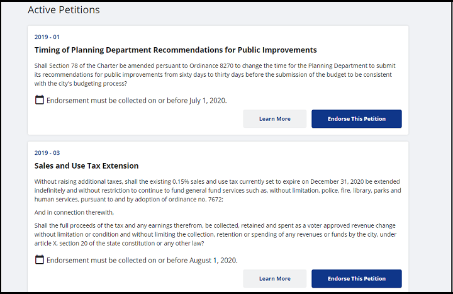
Task: Click the paragraph starting Without raising additional taxes
Action: coord(218,191)
